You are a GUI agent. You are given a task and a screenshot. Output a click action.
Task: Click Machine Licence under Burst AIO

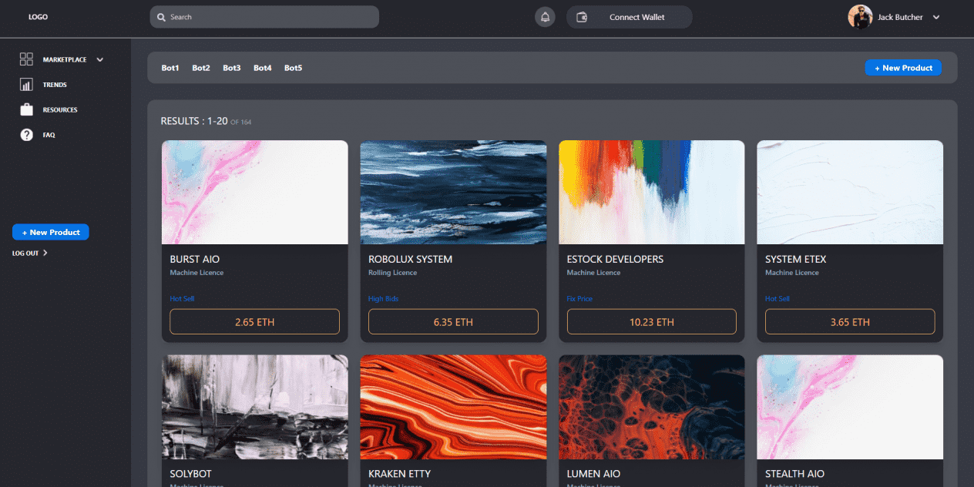197,273
